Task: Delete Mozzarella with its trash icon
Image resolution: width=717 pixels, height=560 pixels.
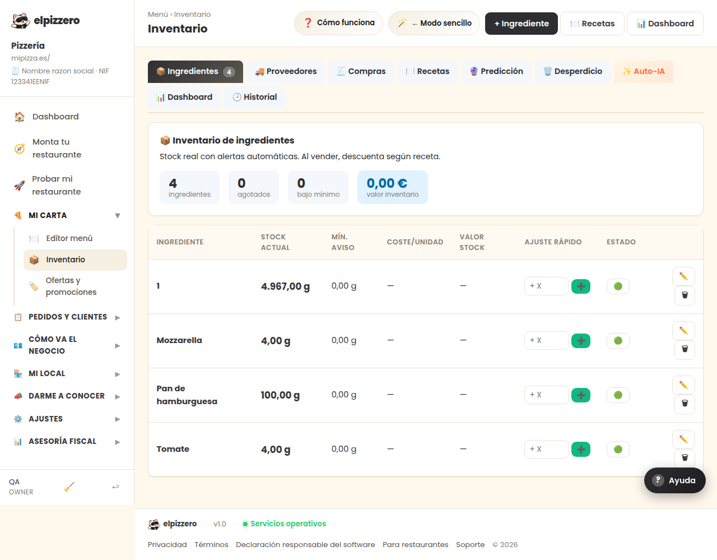Action: (684, 350)
